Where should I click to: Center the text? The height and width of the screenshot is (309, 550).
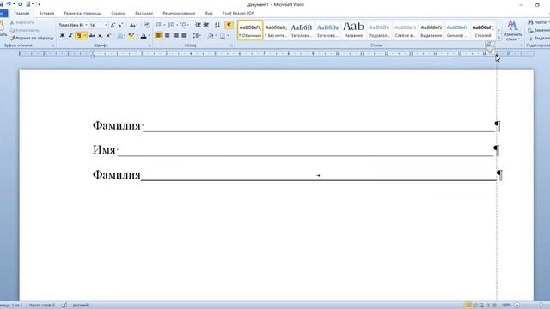168,36
